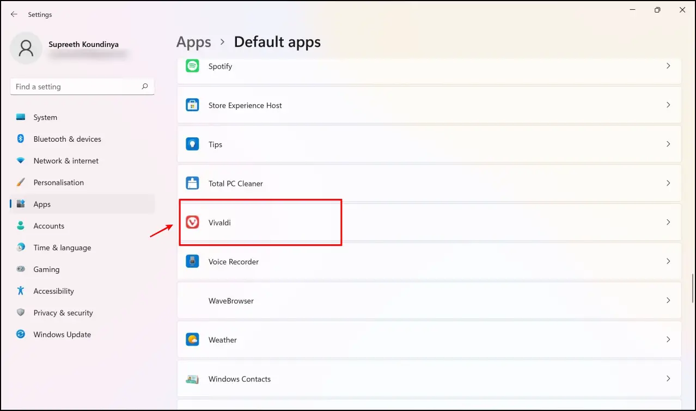Open System settings category
696x411 pixels.
45,117
